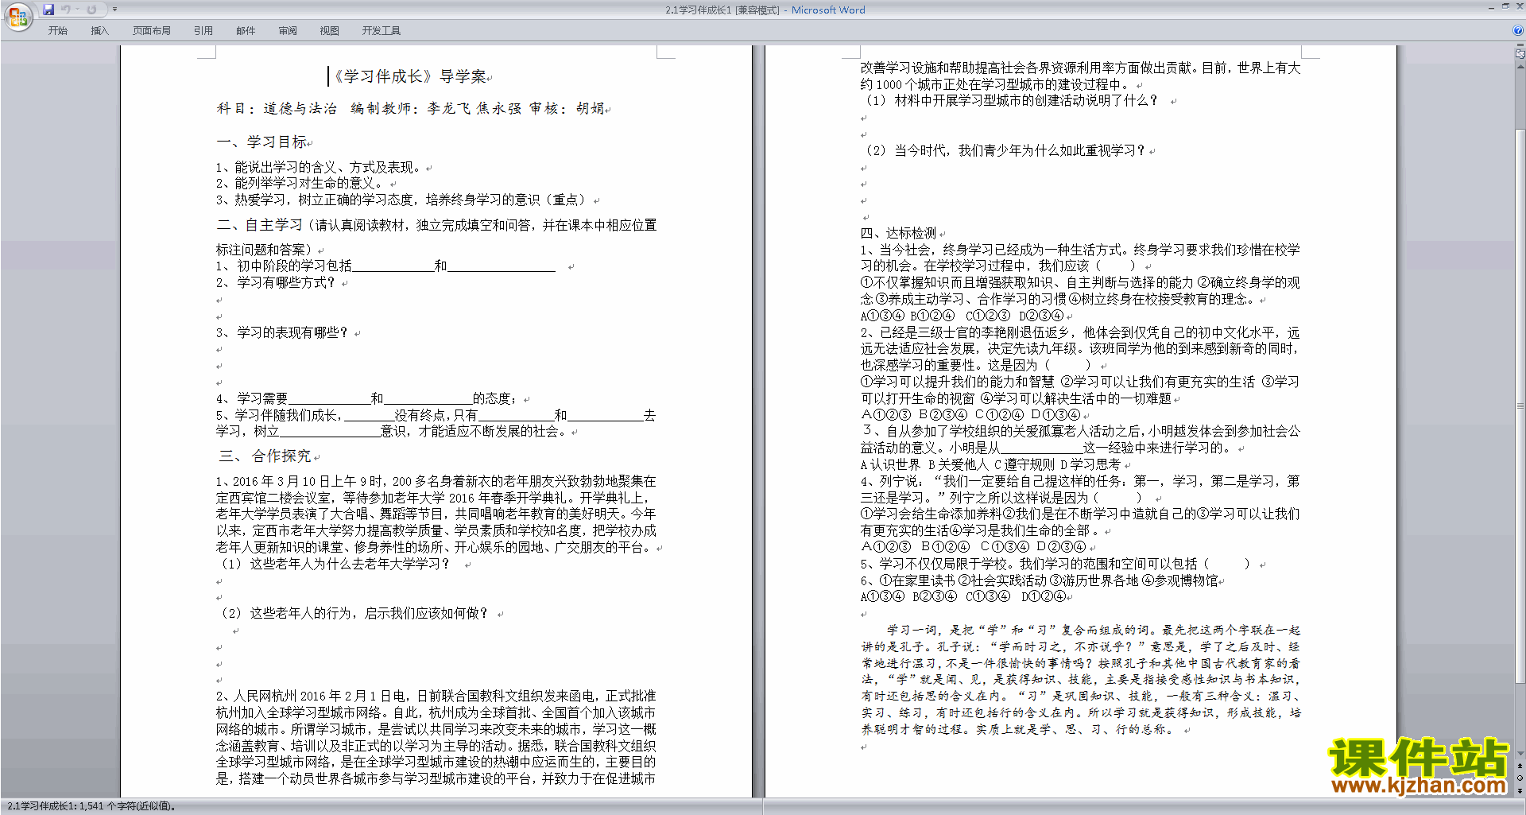This screenshot has width=1526, height=815.
Task: Click the paragraph starting 2、人民网杭州2016年
Action: [x=436, y=737]
